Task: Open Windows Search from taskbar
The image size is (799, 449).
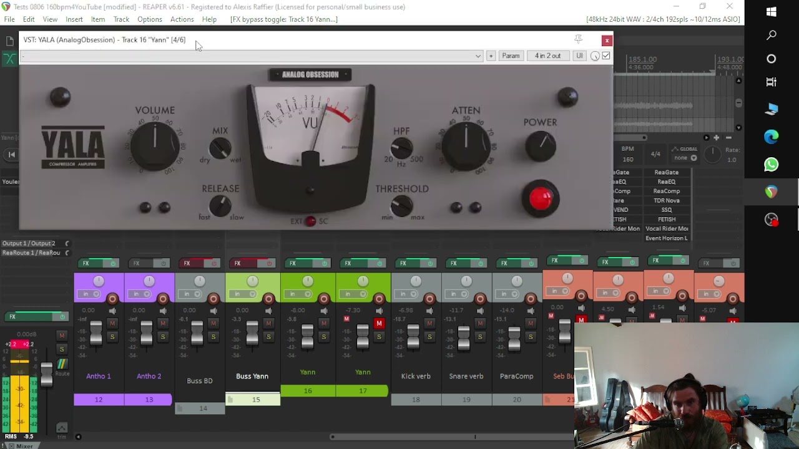Action: 772,36
